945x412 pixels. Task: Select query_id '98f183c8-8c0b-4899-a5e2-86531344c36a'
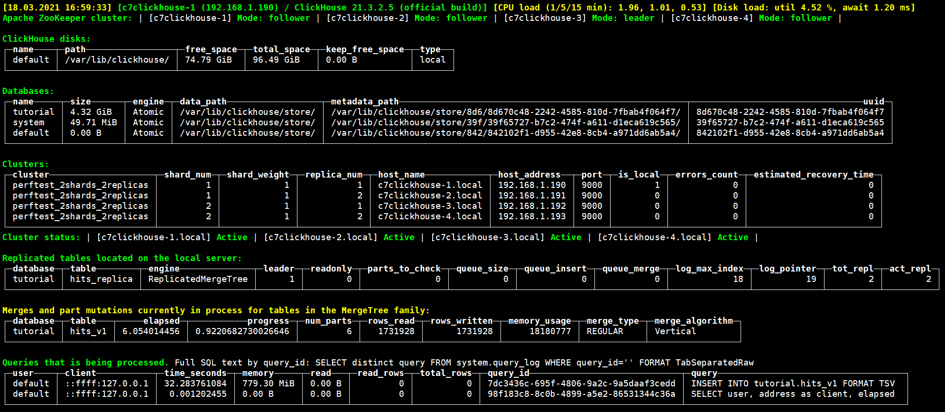[x=581, y=394]
